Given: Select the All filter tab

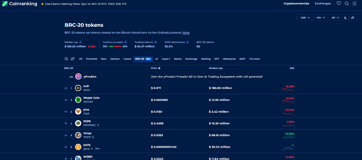Looking at the screenshot, I should 81,59.
